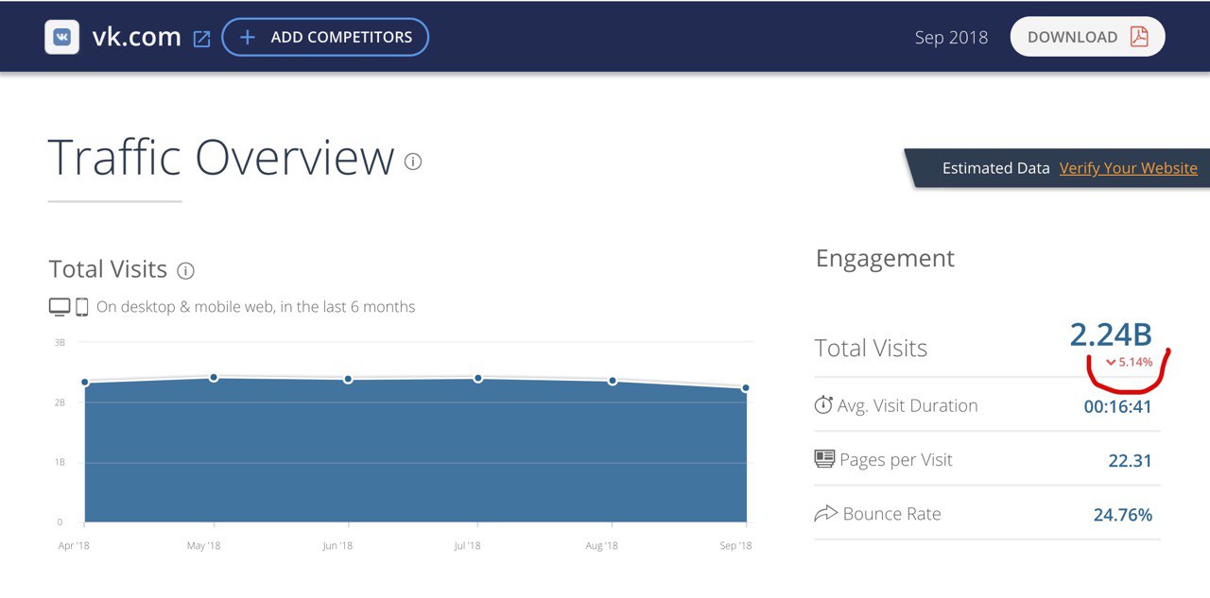Select the May '18 data point on chart
Viewport: 1210px width, 598px height.
point(214,377)
